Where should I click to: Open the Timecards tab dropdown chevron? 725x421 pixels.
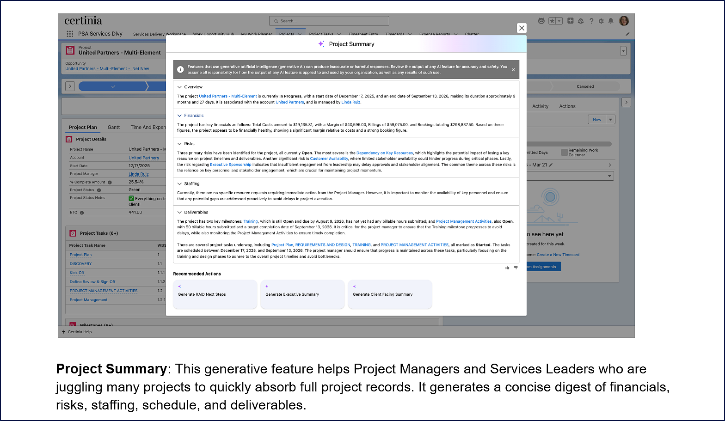click(410, 34)
